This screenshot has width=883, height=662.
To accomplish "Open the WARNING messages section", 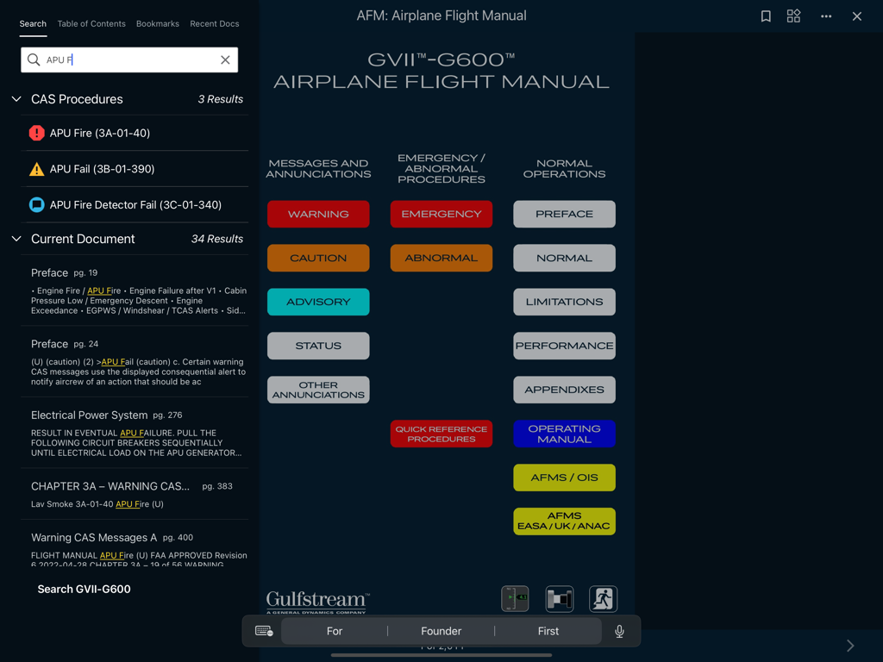I will tap(318, 214).
